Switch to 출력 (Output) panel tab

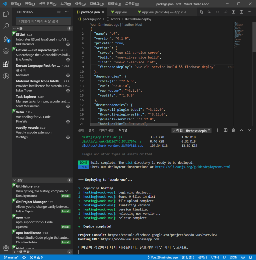pyautogui.click(x=91, y=130)
